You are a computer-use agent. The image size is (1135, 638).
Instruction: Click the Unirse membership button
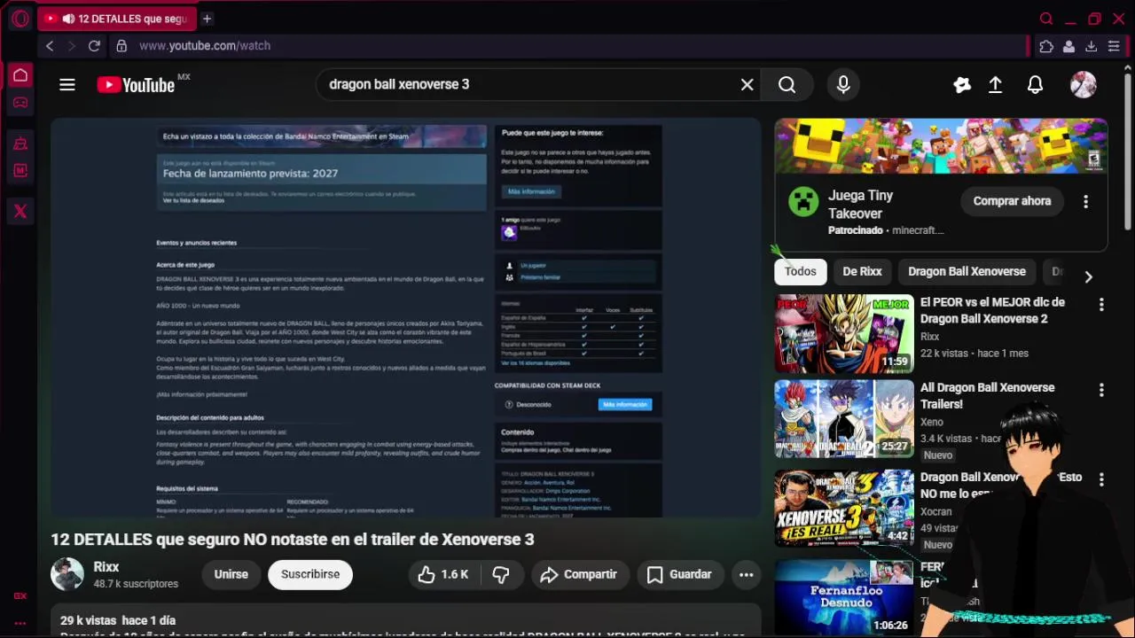coord(231,574)
